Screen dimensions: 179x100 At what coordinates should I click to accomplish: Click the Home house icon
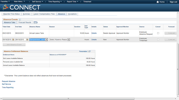[158, 2]
